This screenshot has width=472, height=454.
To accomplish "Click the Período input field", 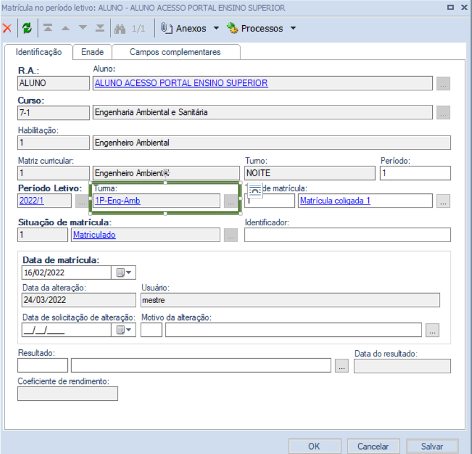I will [415, 173].
